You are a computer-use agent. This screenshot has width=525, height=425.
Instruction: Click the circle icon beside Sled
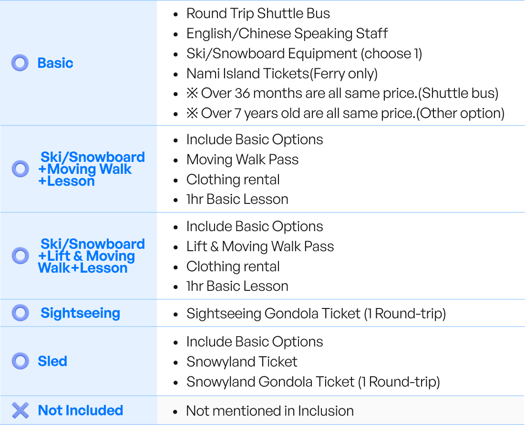click(x=20, y=361)
